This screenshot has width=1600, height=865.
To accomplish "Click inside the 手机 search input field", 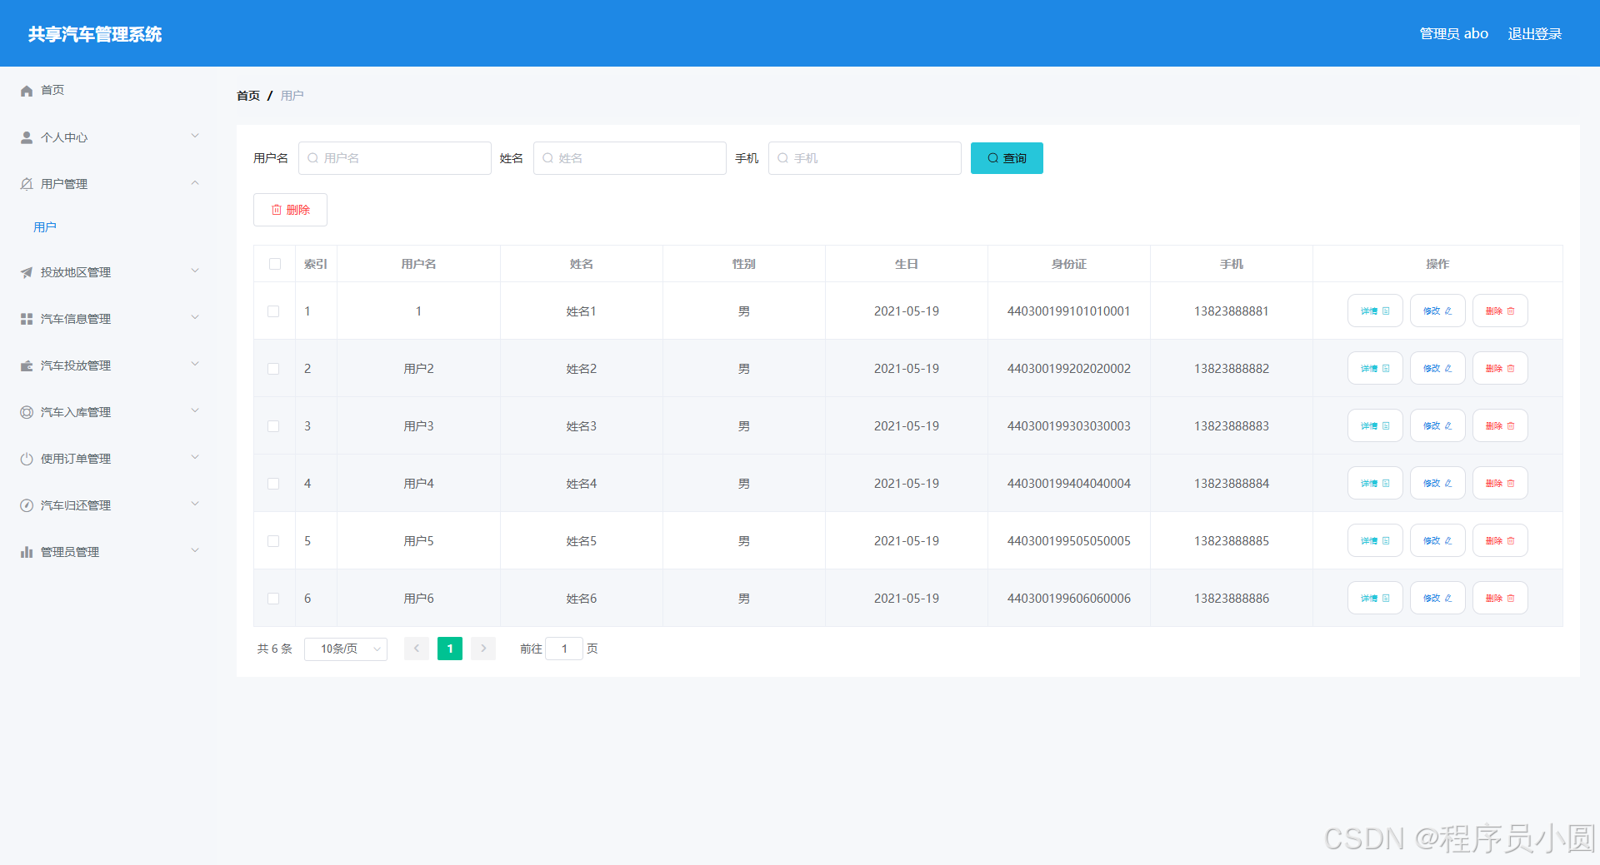I will 864,157.
